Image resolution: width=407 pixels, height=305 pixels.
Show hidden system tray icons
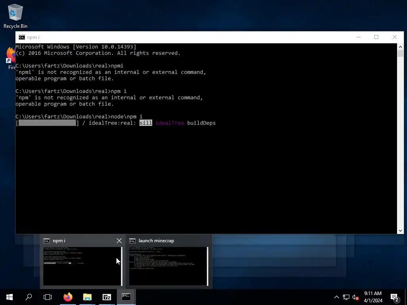pos(336,297)
